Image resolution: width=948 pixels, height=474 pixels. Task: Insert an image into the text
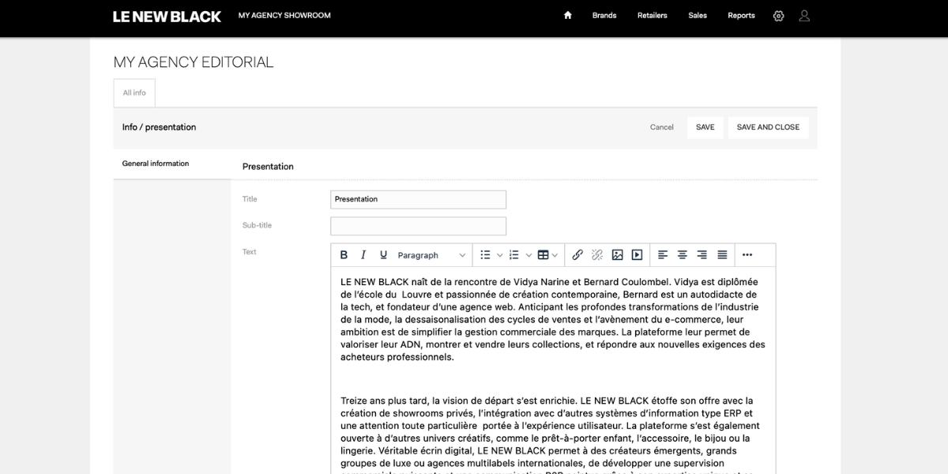tap(617, 255)
